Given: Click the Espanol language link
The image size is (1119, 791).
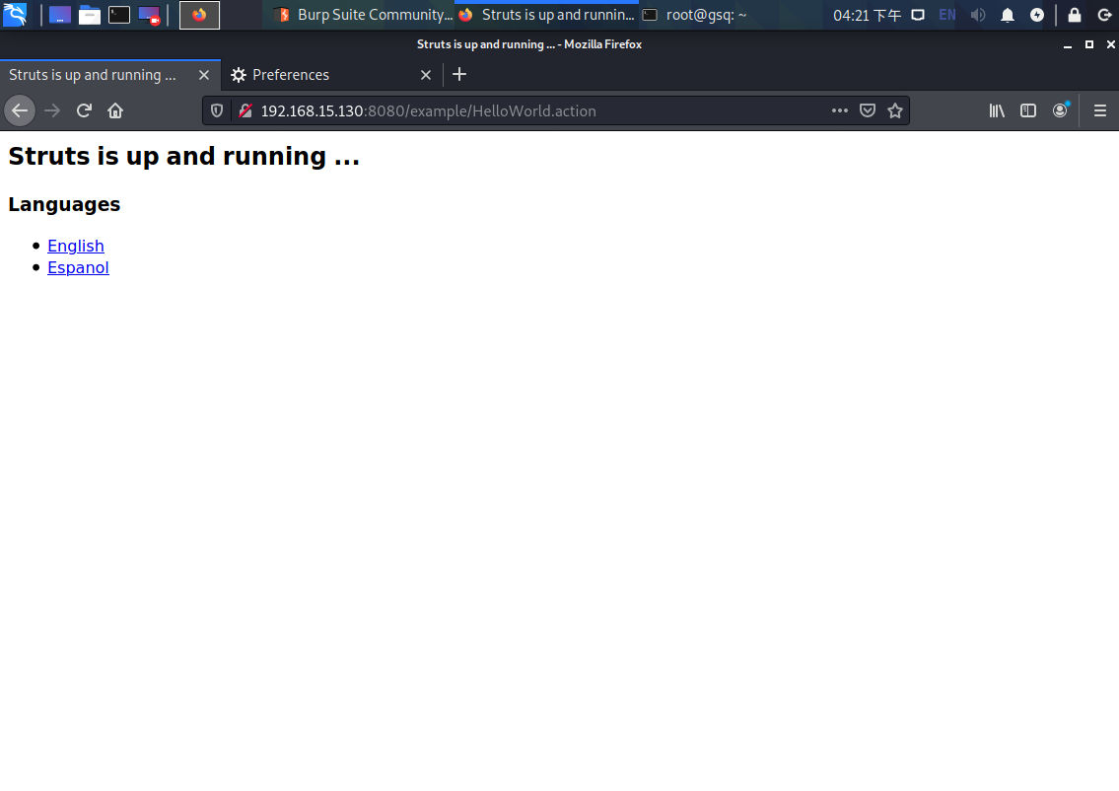Looking at the screenshot, I should point(78,267).
